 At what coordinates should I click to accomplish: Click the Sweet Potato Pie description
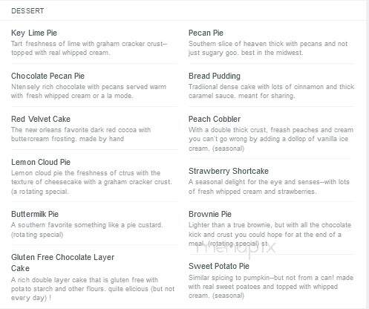[271, 287]
